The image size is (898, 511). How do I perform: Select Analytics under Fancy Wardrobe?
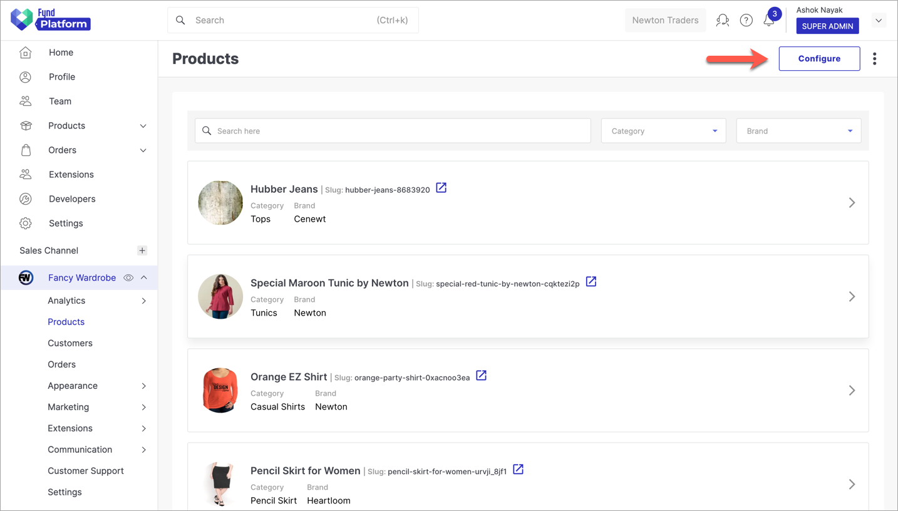[x=66, y=300]
